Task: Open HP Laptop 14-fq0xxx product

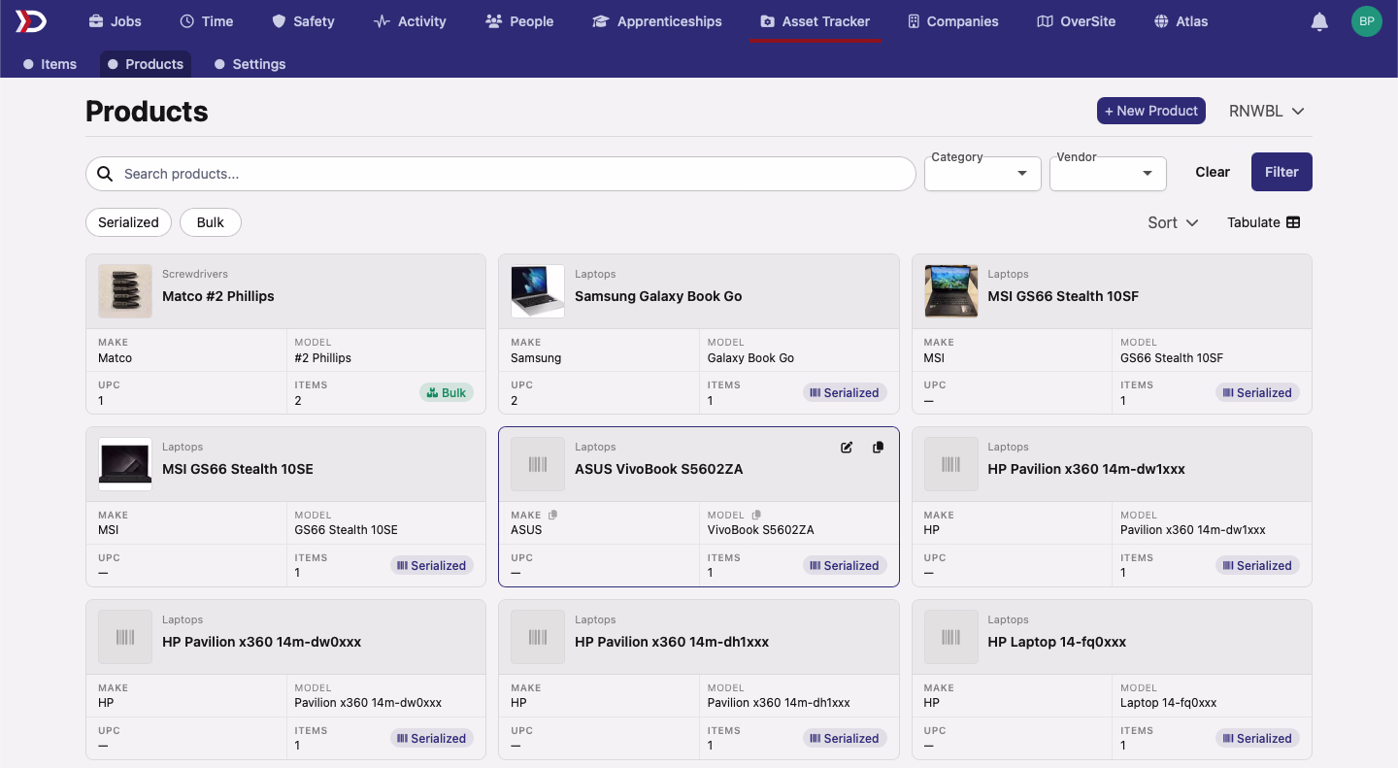Action: pos(1057,642)
